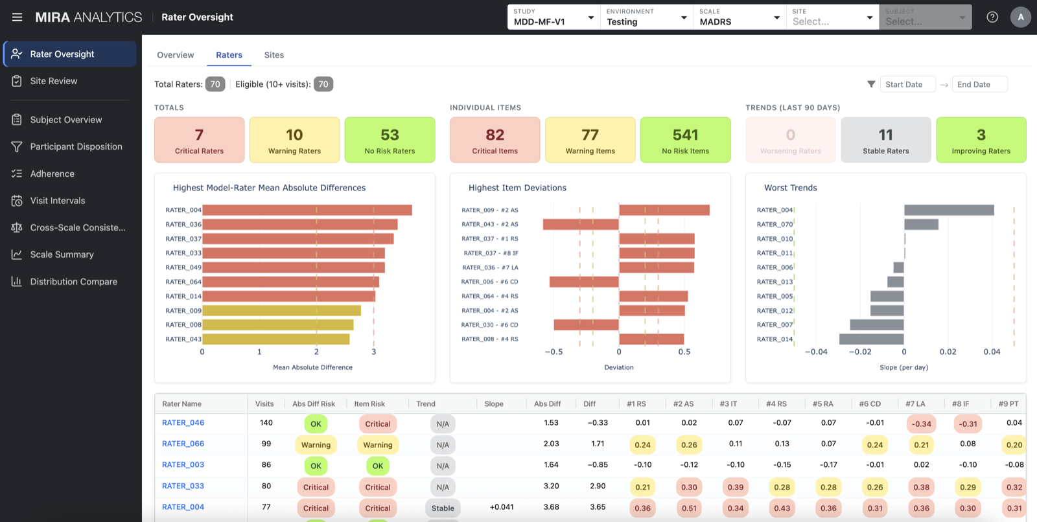The image size is (1037, 522).
Task: Click the date filter funnel icon
Action: click(x=871, y=84)
